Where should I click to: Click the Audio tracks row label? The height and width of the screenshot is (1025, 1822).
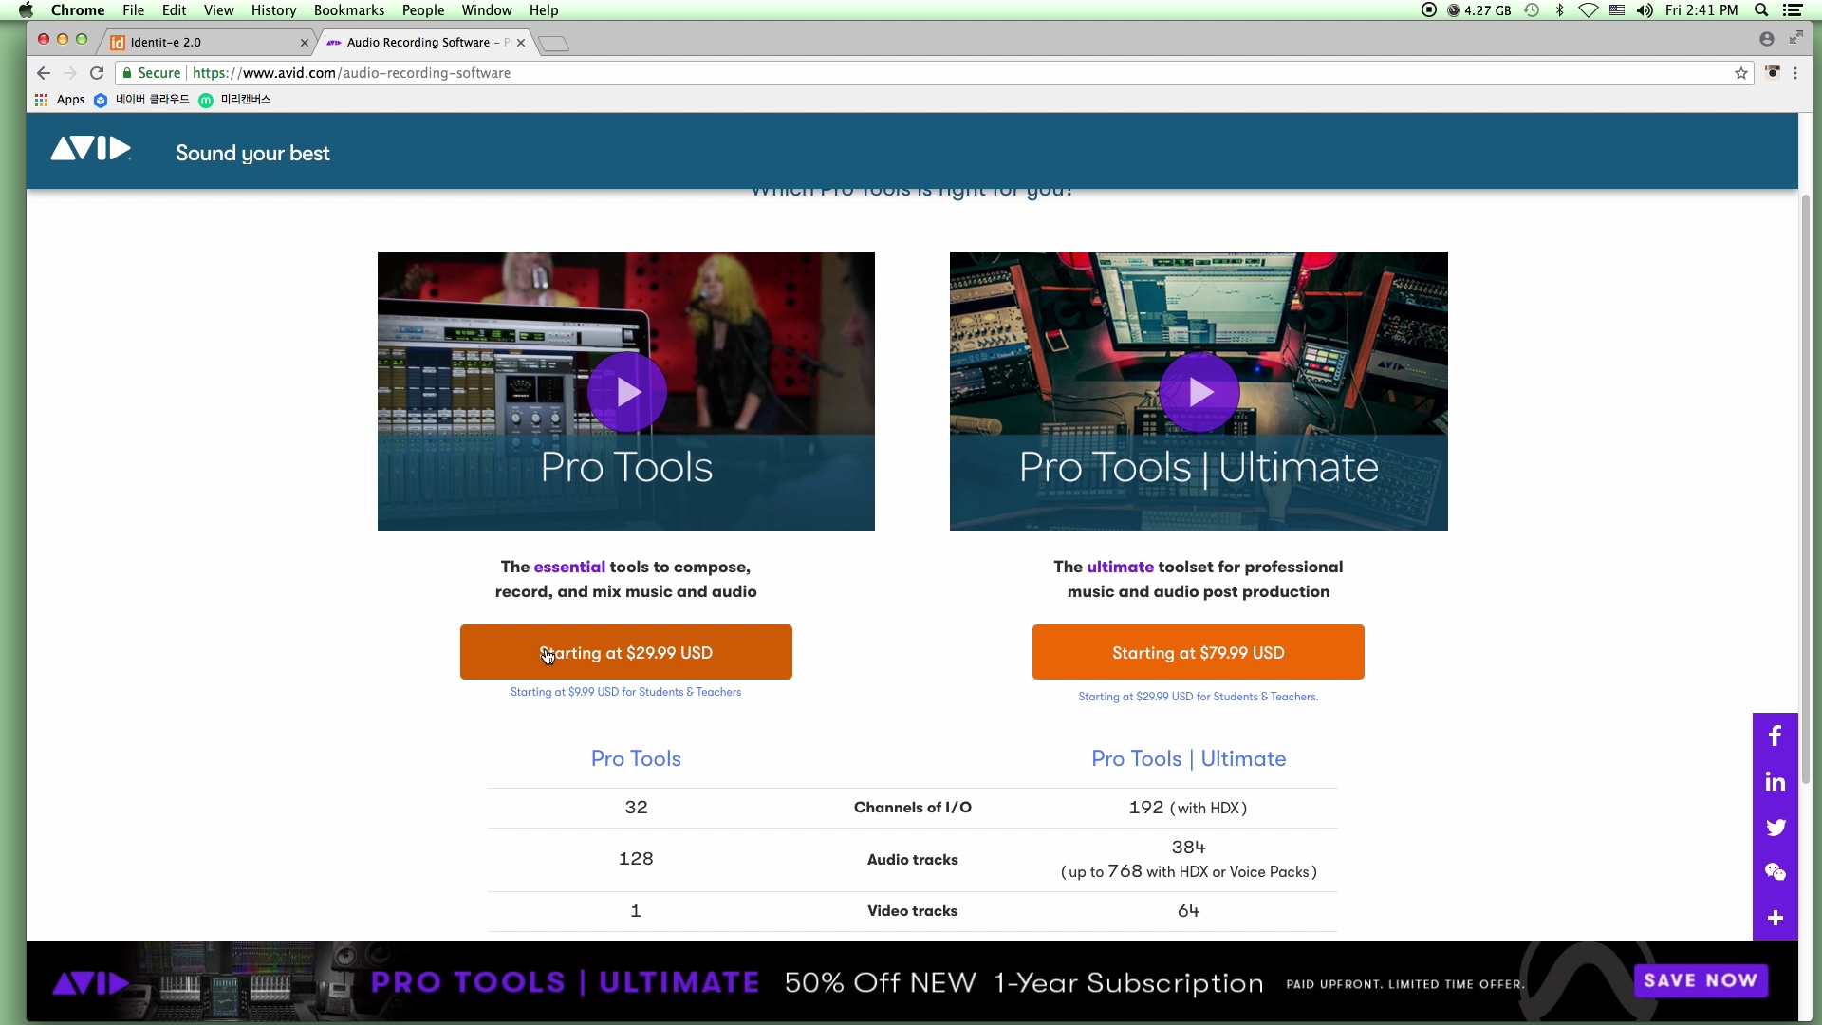[913, 860]
